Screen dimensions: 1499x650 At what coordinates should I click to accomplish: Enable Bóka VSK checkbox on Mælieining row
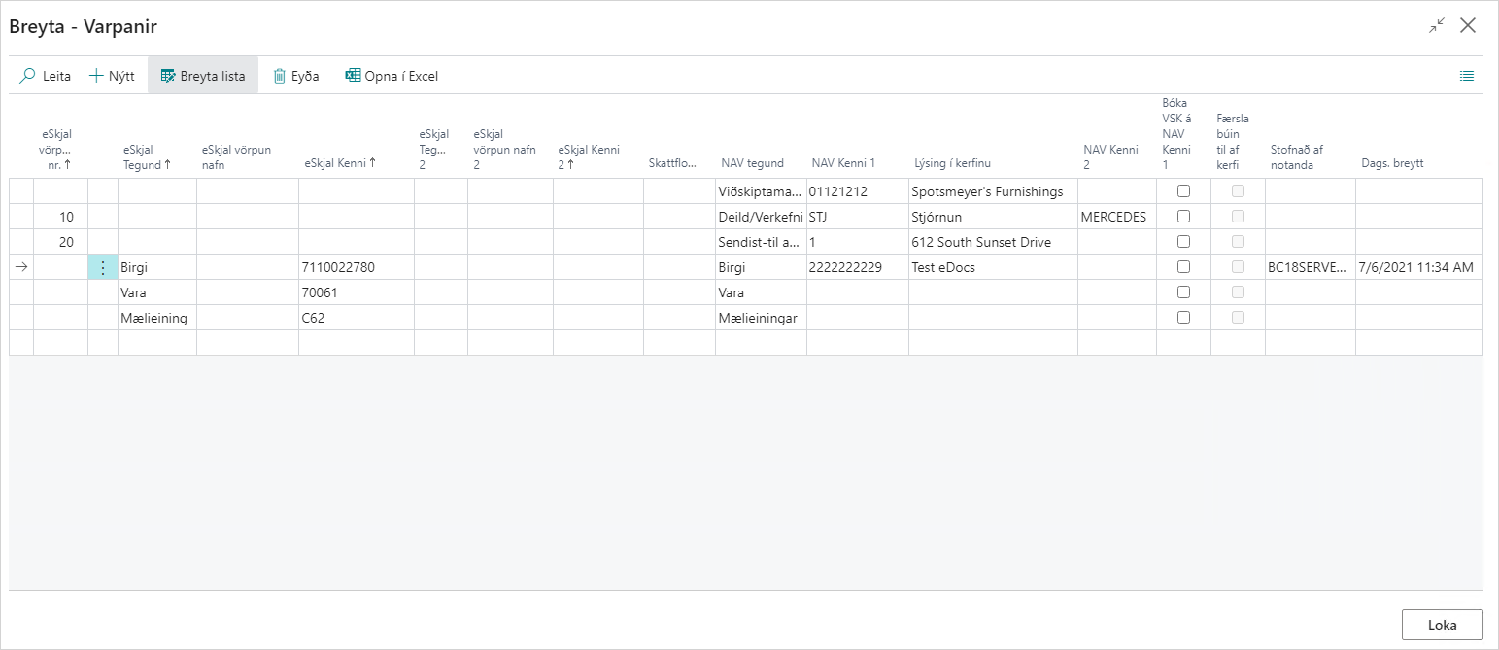pyautogui.click(x=1183, y=318)
